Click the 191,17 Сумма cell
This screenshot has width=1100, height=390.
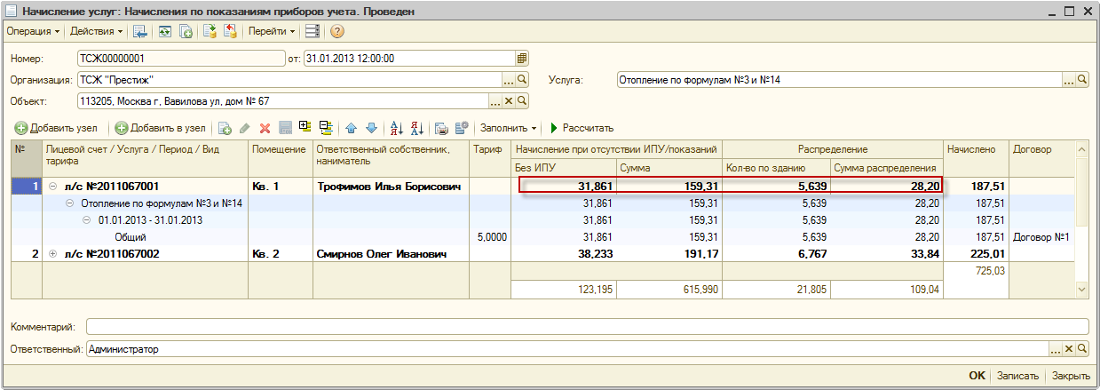(x=669, y=254)
